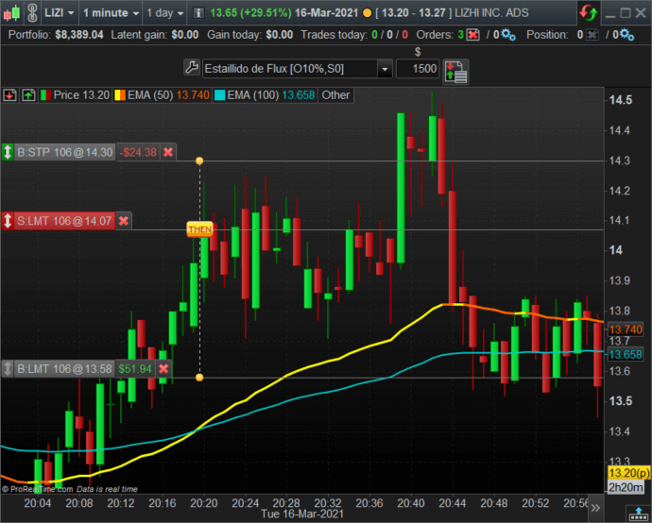Click the Tue 16-Mar-2021 date label
652x523 pixels.
[302, 515]
